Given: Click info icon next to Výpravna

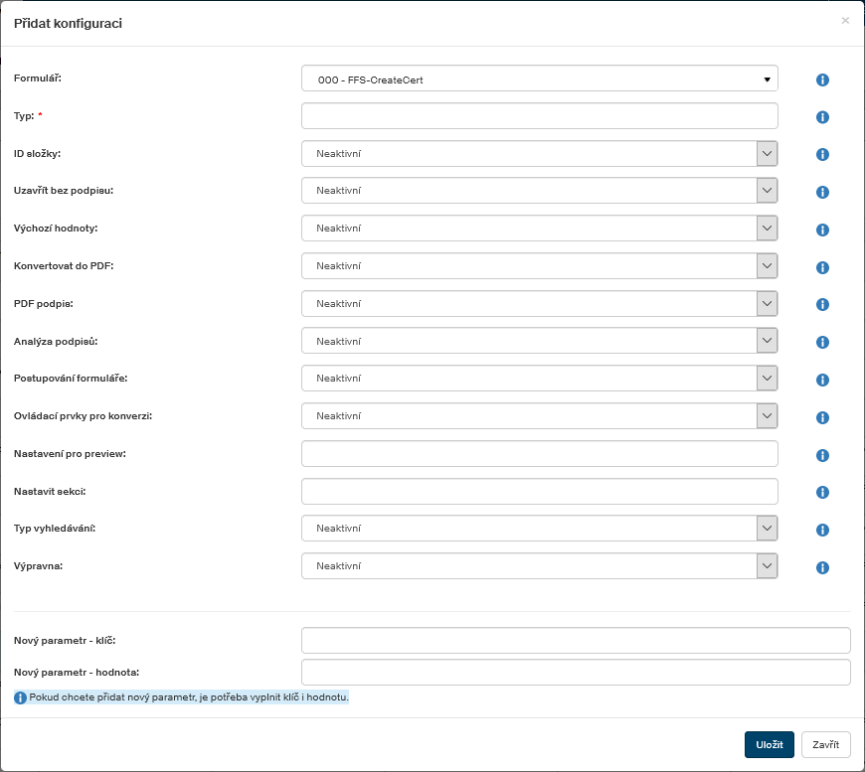Looking at the screenshot, I should tap(822, 568).
